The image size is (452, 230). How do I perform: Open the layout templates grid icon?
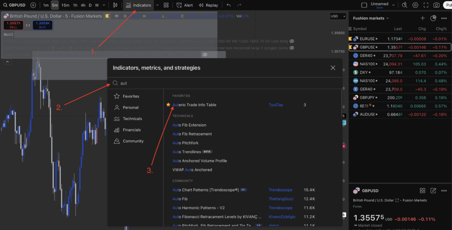click(166, 5)
